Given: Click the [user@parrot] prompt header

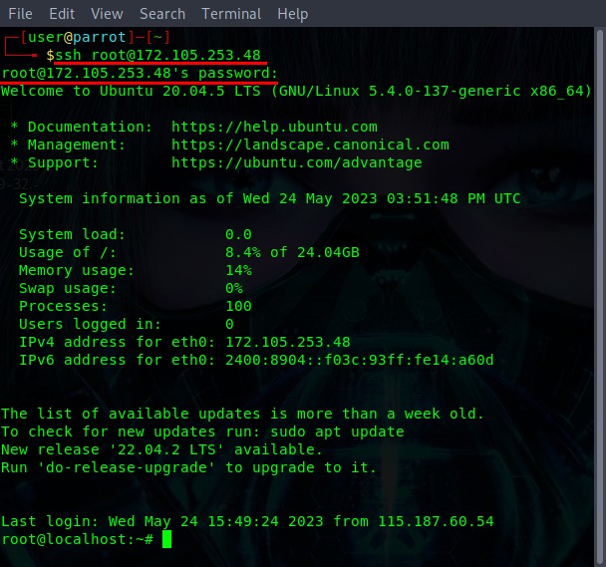Looking at the screenshot, I should pos(95,37).
